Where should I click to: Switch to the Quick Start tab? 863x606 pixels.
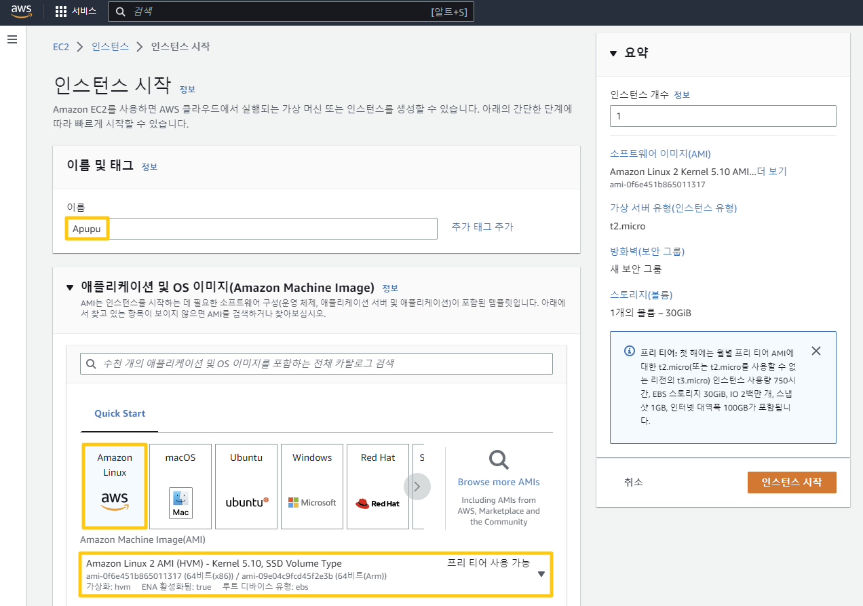tap(120, 413)
